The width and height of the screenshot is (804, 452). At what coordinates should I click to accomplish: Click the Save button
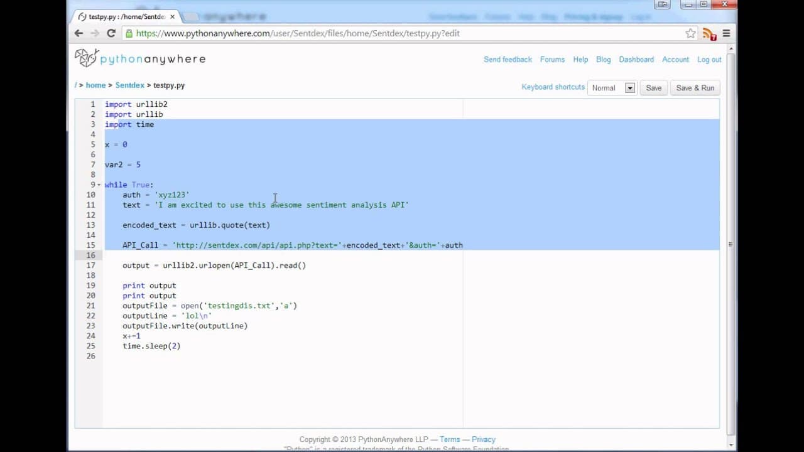pos(654,88)
